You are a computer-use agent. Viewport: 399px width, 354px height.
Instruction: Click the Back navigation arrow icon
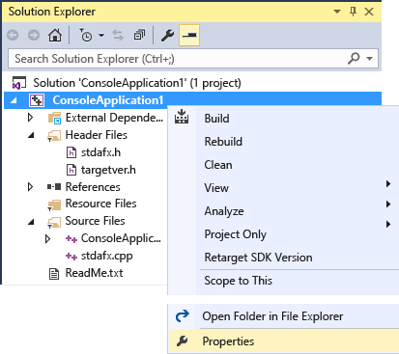click(x=13, y=35)
